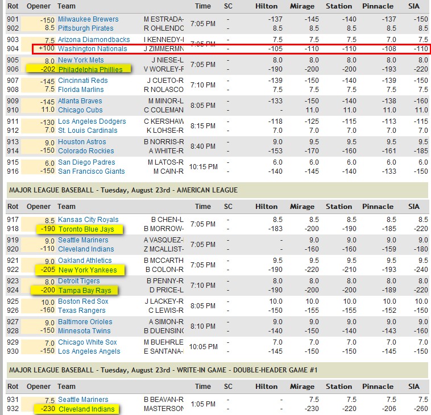The height and width of the screenshot is (415, 431).
Task: Click Cleveland Indians link in row 920
Action: [x=86, y=249]
